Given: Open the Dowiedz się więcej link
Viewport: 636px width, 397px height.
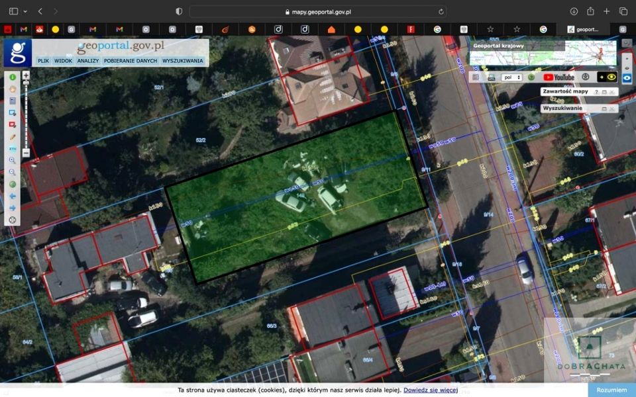Looking at the screenshot, I should [x=431, y=390].
